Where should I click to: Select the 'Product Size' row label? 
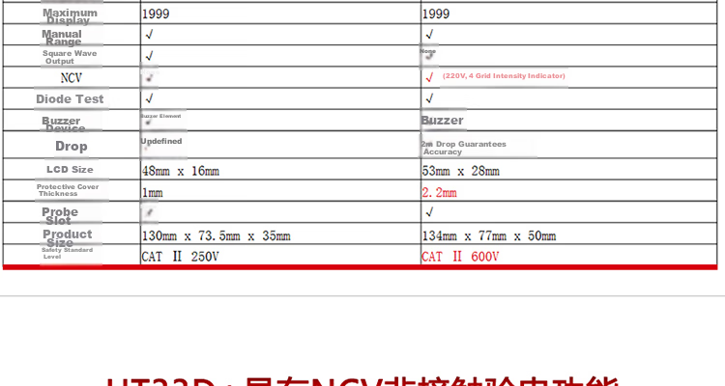coord(68,238)
